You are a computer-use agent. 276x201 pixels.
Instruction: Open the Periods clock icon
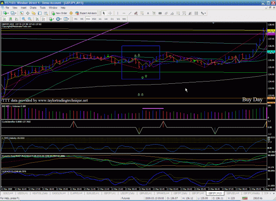(58, 19)
